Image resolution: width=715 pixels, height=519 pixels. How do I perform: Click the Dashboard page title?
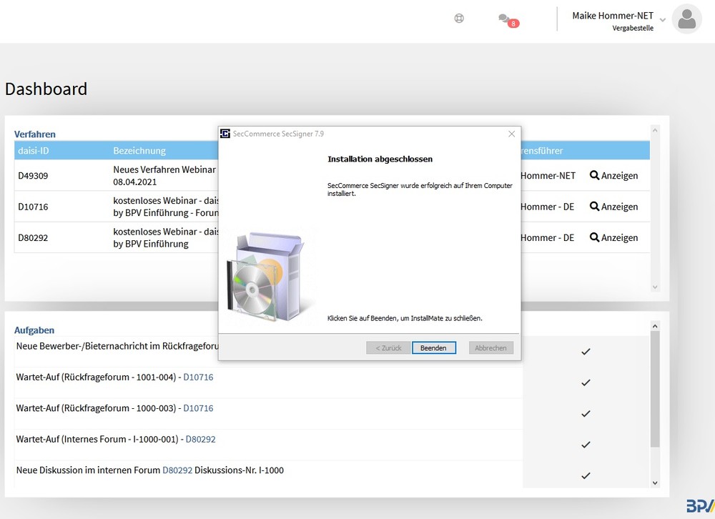pyautogui.click(x=46, y=89)
